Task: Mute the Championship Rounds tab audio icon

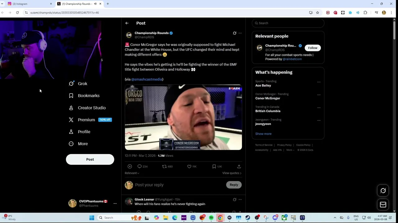Action: (x=95, y=4)
